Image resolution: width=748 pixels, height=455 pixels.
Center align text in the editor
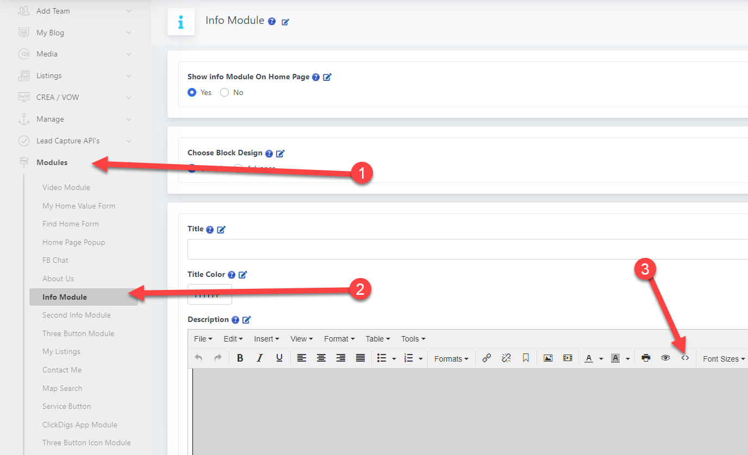coord(321,358)
